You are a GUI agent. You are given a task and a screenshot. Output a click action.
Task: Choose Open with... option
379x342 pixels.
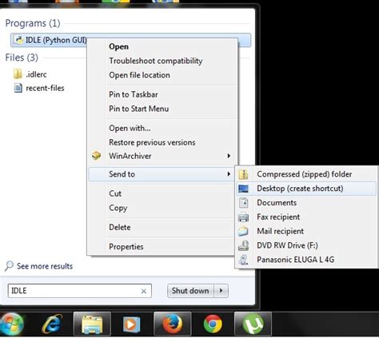click(x=130, y=128)
